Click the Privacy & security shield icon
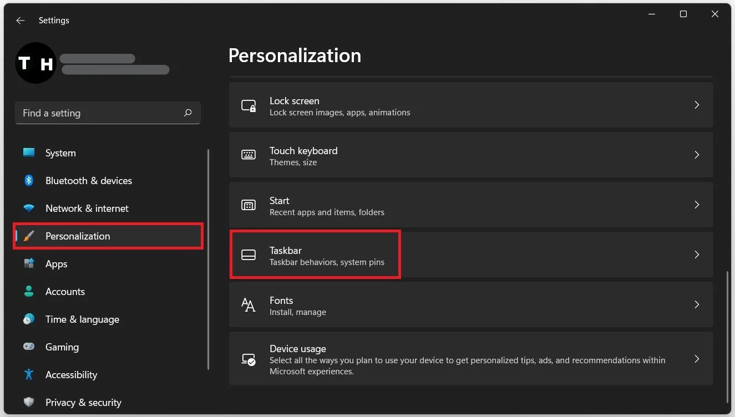Viewport: 735px width, 417px height. (29, 402)
